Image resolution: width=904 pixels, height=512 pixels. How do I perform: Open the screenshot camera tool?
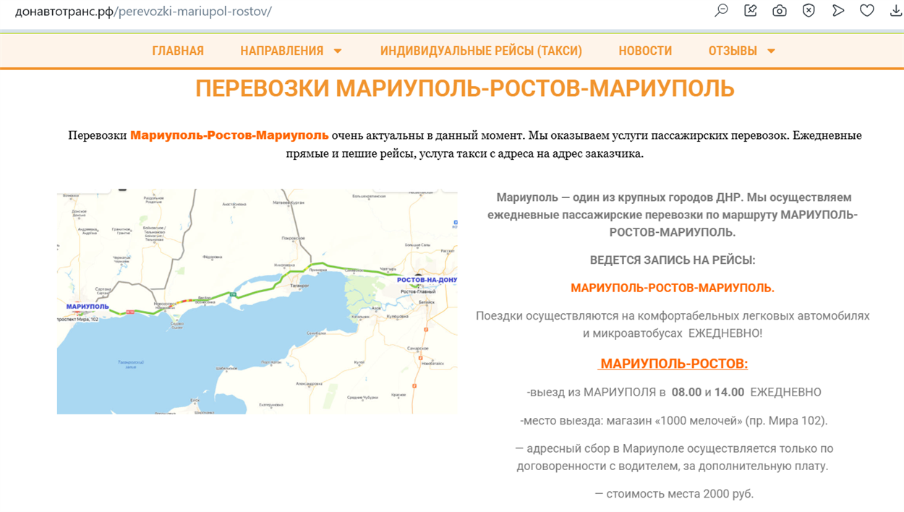[780, 10]
